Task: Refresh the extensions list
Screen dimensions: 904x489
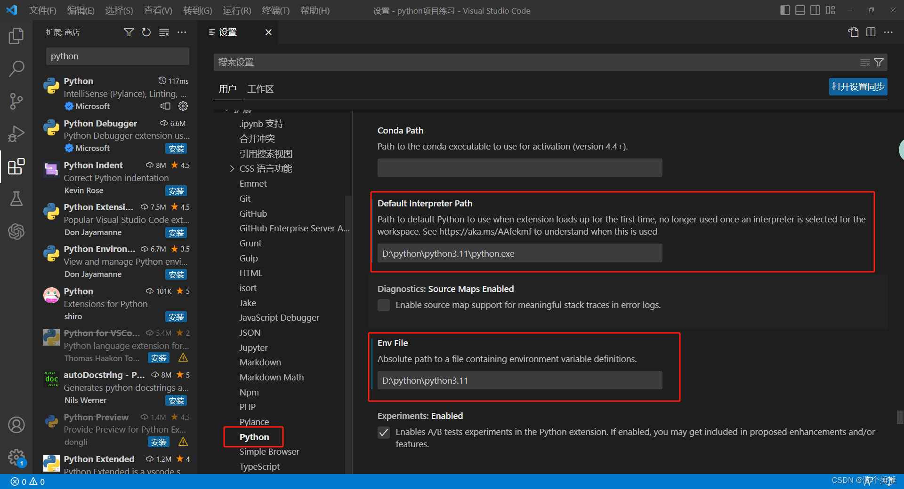Action: [x=146, y=32]
